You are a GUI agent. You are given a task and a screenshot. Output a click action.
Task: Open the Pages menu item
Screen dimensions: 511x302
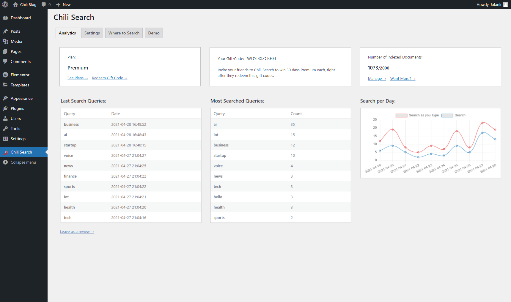24,51
